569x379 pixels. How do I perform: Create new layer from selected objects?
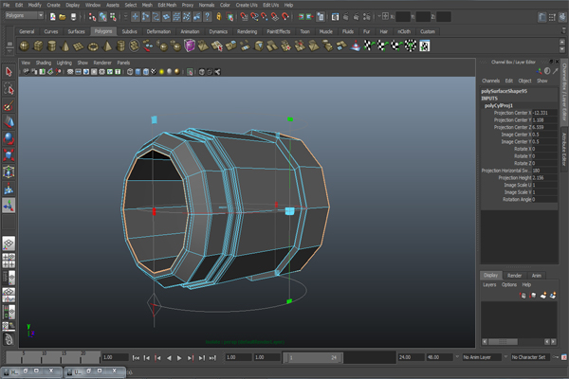553,296
